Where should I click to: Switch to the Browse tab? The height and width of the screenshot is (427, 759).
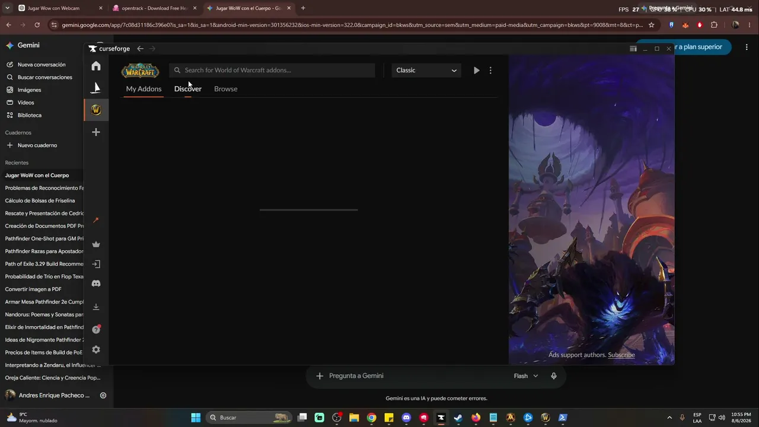(226, 89)
